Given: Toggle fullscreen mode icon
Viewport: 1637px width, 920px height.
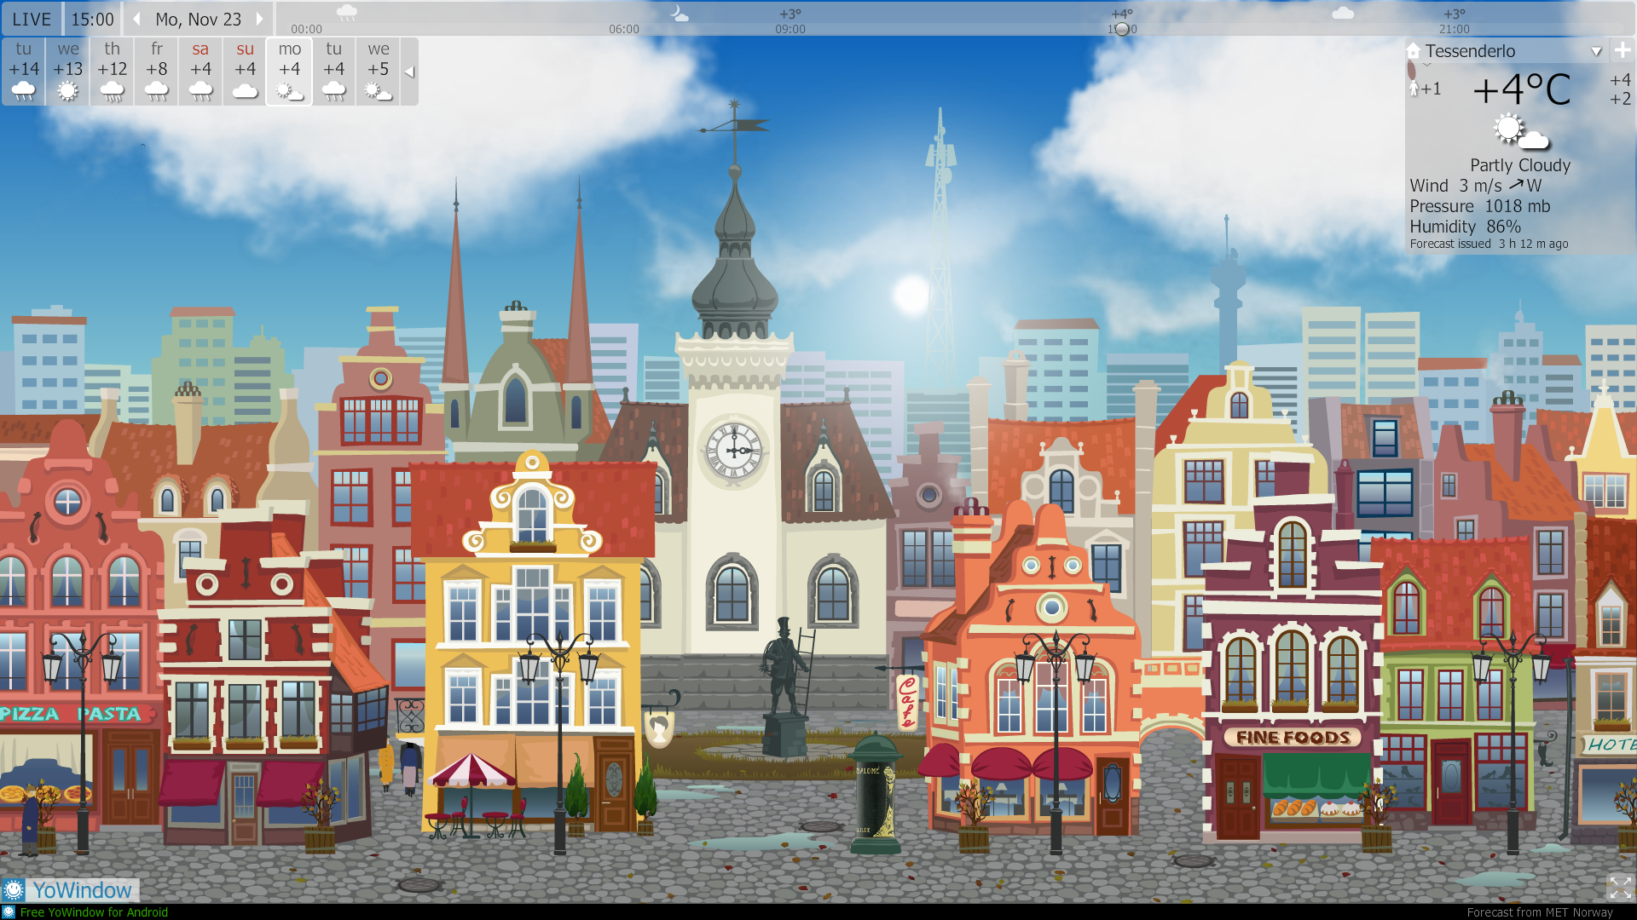Looking at the screenshot, I should (1620, 887).
